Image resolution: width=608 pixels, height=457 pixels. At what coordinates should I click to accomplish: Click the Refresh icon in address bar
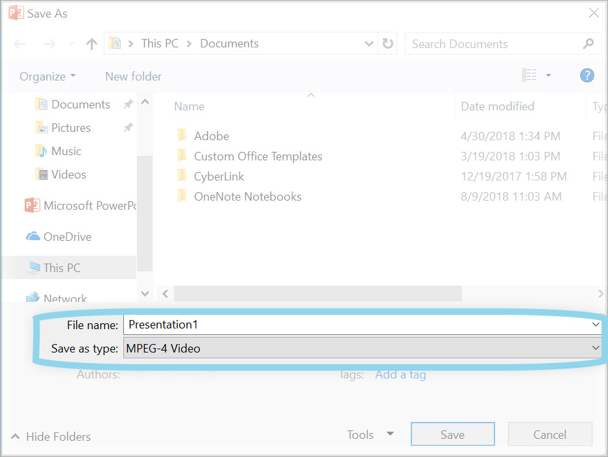click(x=387, y=44)
